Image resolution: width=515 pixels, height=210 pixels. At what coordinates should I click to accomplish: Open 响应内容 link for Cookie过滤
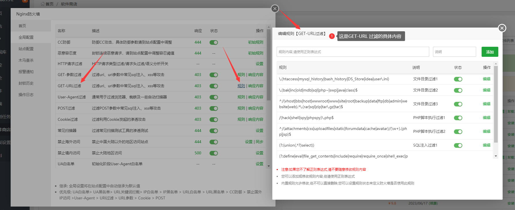[256, 119]
